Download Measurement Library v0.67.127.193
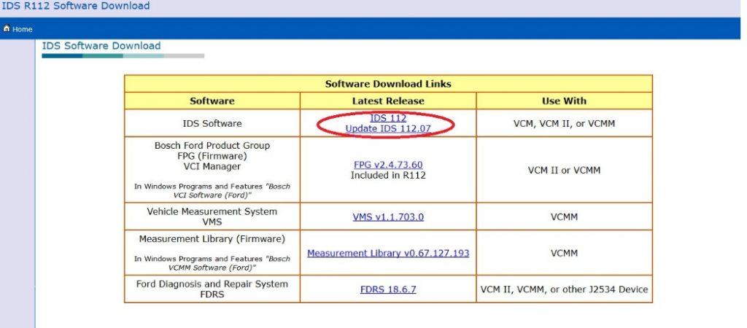The height and width of the screenshot is (328, 747). pyautogui.click(x=388, y=253)
